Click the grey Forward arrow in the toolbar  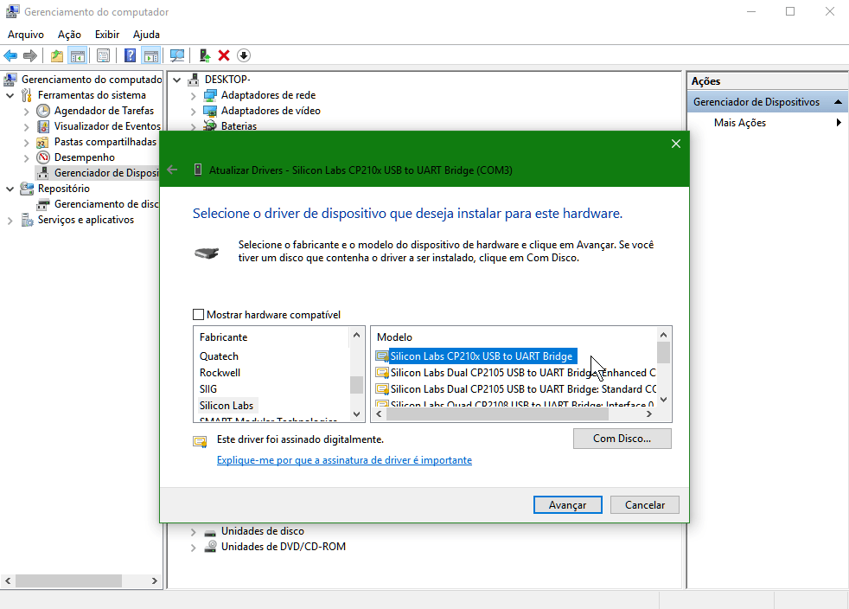(x=30, y=55)
